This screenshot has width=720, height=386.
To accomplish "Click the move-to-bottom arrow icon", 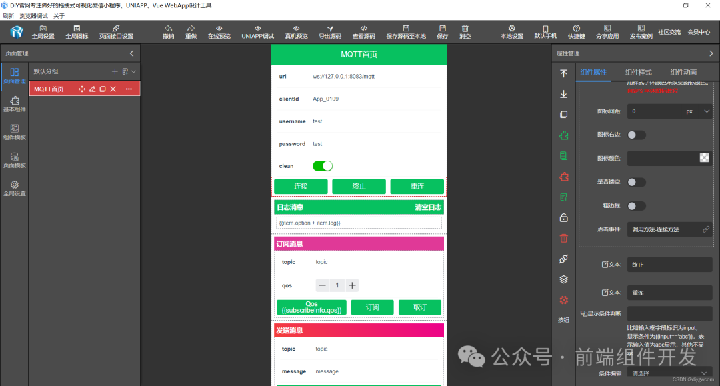I will (x=563, y=94).
